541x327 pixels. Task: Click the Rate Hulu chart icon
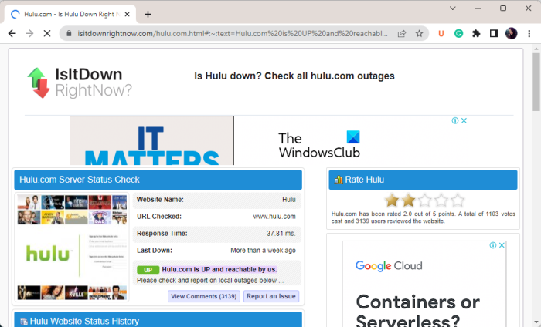click(x=339, y=180)
